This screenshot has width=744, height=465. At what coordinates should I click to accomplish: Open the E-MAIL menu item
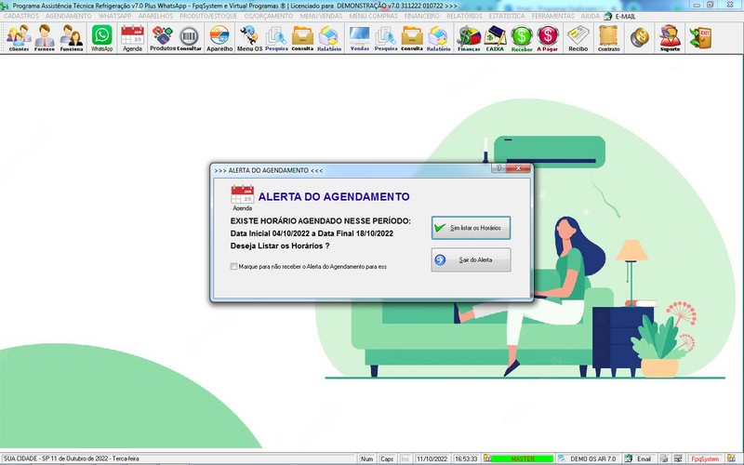pyautogui.click(x=625, y=17)
